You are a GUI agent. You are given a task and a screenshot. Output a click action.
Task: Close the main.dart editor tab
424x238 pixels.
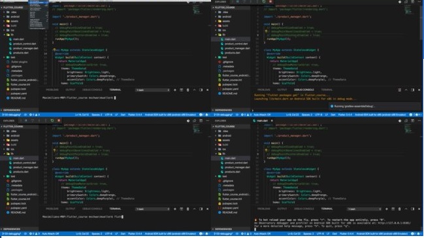272,121
